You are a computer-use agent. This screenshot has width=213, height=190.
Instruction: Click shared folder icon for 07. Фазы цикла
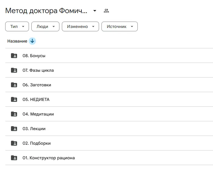14,70
